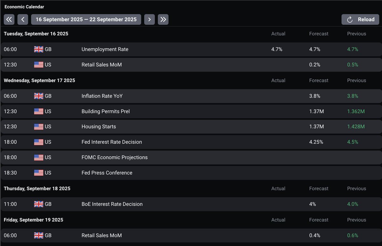Go to previous week with single left arrow
This screenshot has width=382, height=246.
coord(23,19)
